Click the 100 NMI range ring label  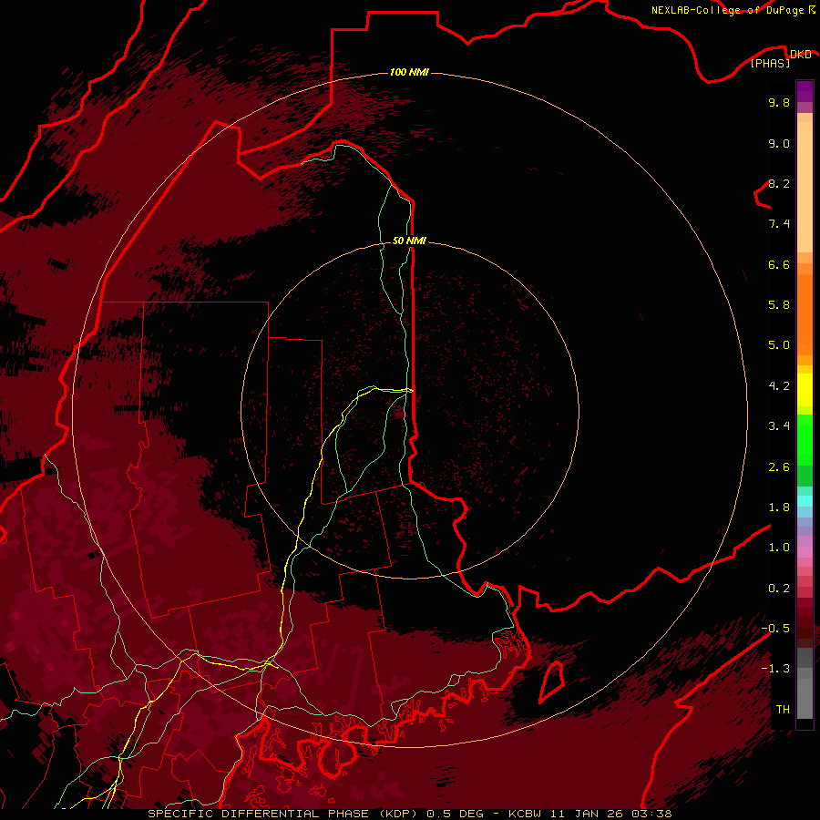[x=409, y=72]
